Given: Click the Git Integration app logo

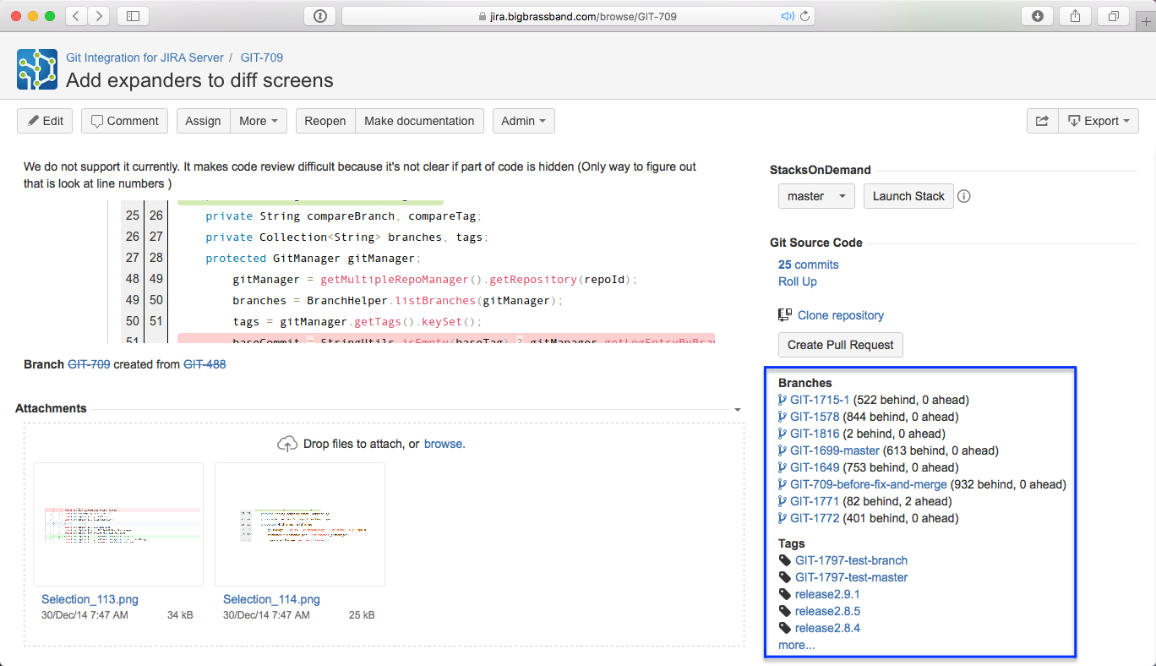Looking at the screenshot, I should (x=35, y=68).
